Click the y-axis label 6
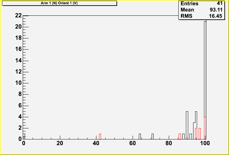This screenshot has width=229, height=155. tap(20, 106)
